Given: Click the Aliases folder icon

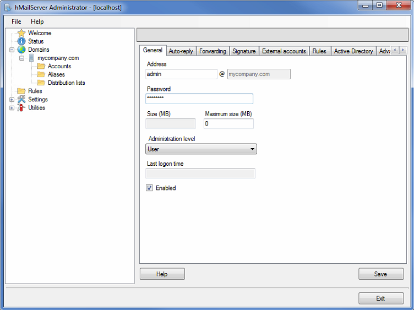Looking at the screenshot, I should coord(41,74).
